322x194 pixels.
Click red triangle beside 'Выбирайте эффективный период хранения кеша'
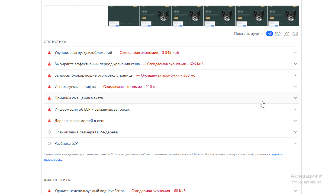(49, 64)
